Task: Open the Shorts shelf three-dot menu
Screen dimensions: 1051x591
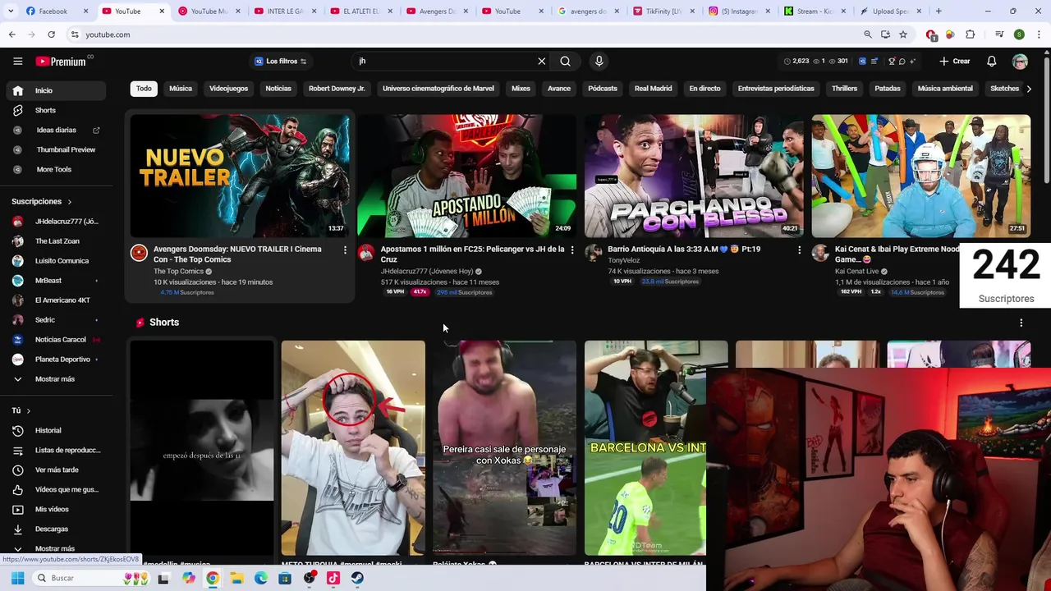Action: pyautogui.click(x=1021, y=323)
